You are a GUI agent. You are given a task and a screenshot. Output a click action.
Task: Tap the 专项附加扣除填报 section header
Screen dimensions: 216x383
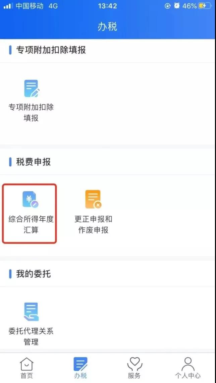click(51, 50)
